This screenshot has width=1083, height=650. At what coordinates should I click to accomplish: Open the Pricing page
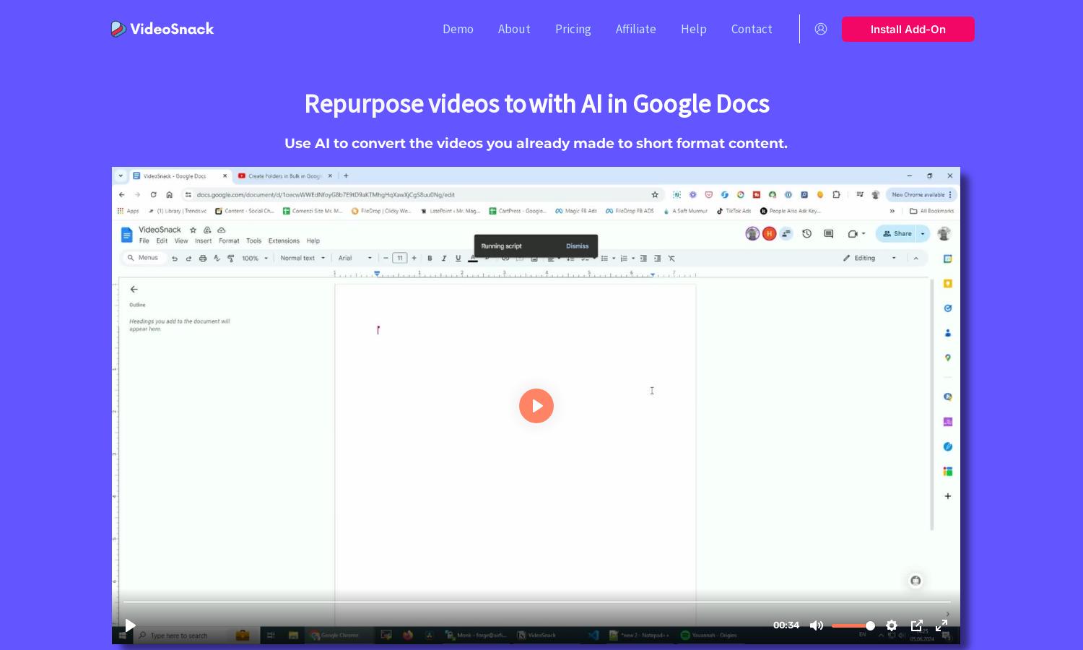point(573,29)
